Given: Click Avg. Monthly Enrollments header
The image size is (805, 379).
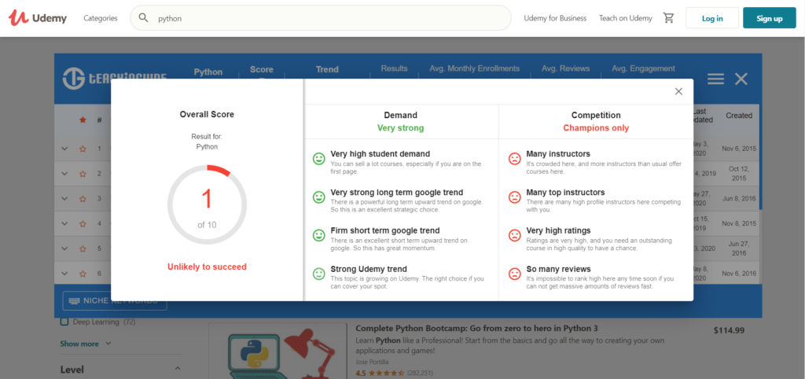Looking at the screenshot, I should pyautogui.click(x=474, y=68).
